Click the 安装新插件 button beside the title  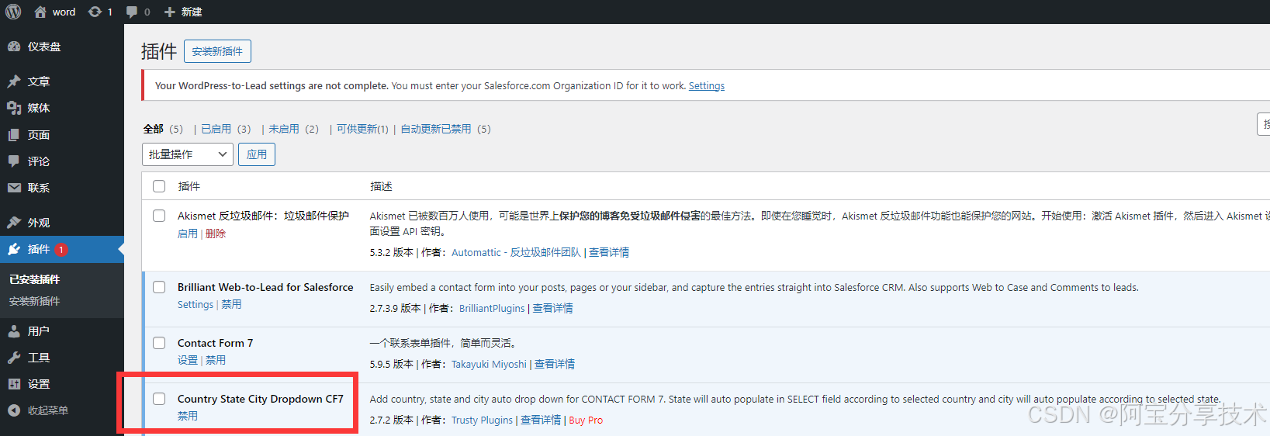tap(217, 51)
